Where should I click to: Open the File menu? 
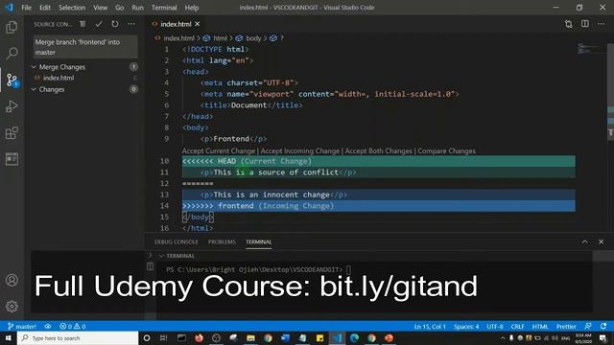(x=26, y=8)
